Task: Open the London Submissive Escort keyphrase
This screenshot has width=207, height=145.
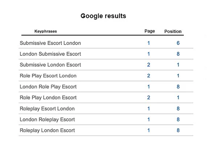Action: point(50,54)
